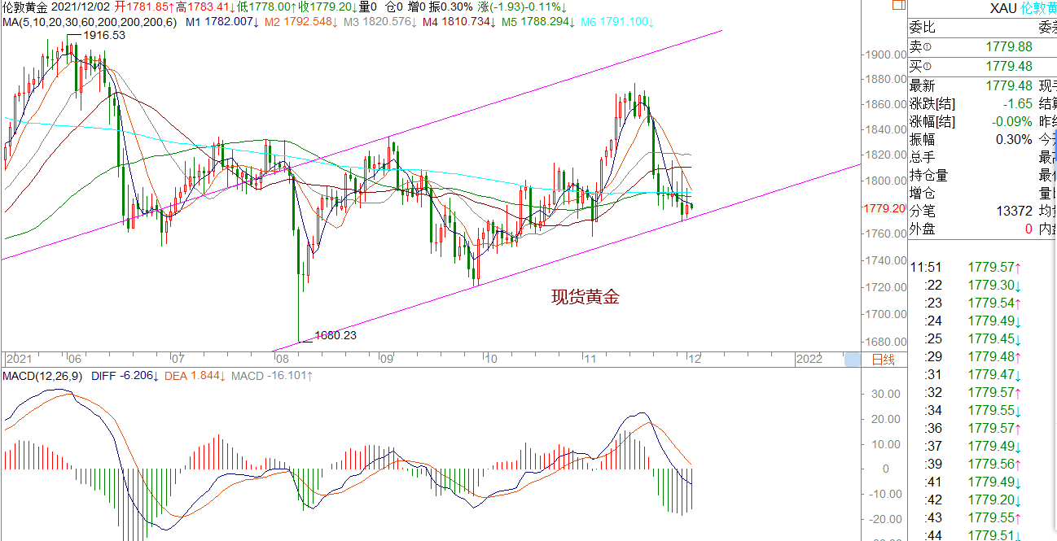Click the :25 tick row price 1779.45
This screenshot has width=1057, height=541.
click(x=991, y=338)
